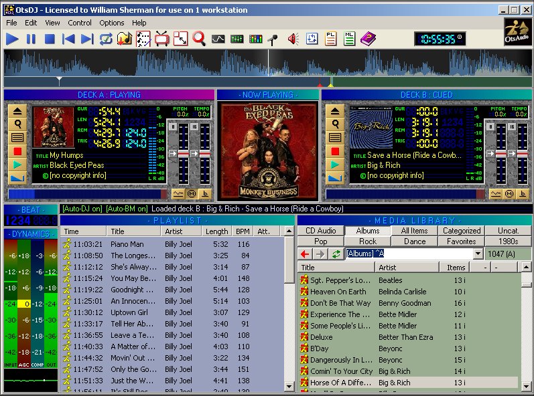This screenshot has width=534, height=396.
Task: Click the Favorites category button
Action: pyautogui.click(x=462, y=241)
